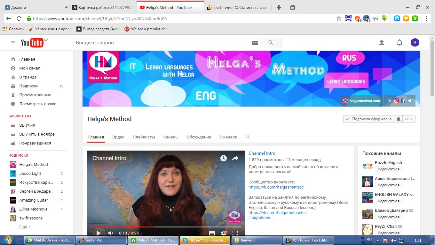
Task: Click the Mail.Ru @ extension icon
Action: [x=397, y=19]
